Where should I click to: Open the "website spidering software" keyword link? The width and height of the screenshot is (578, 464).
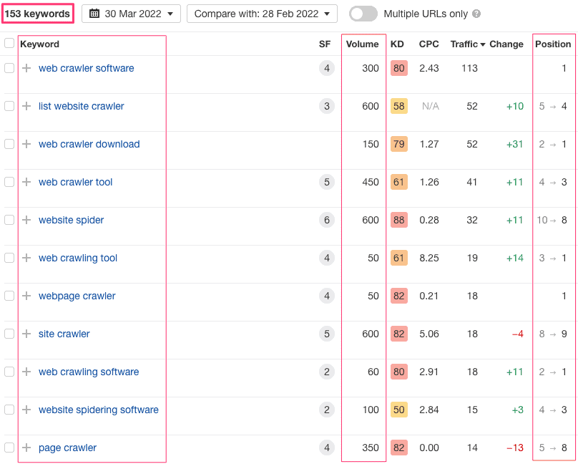point(98,410)
